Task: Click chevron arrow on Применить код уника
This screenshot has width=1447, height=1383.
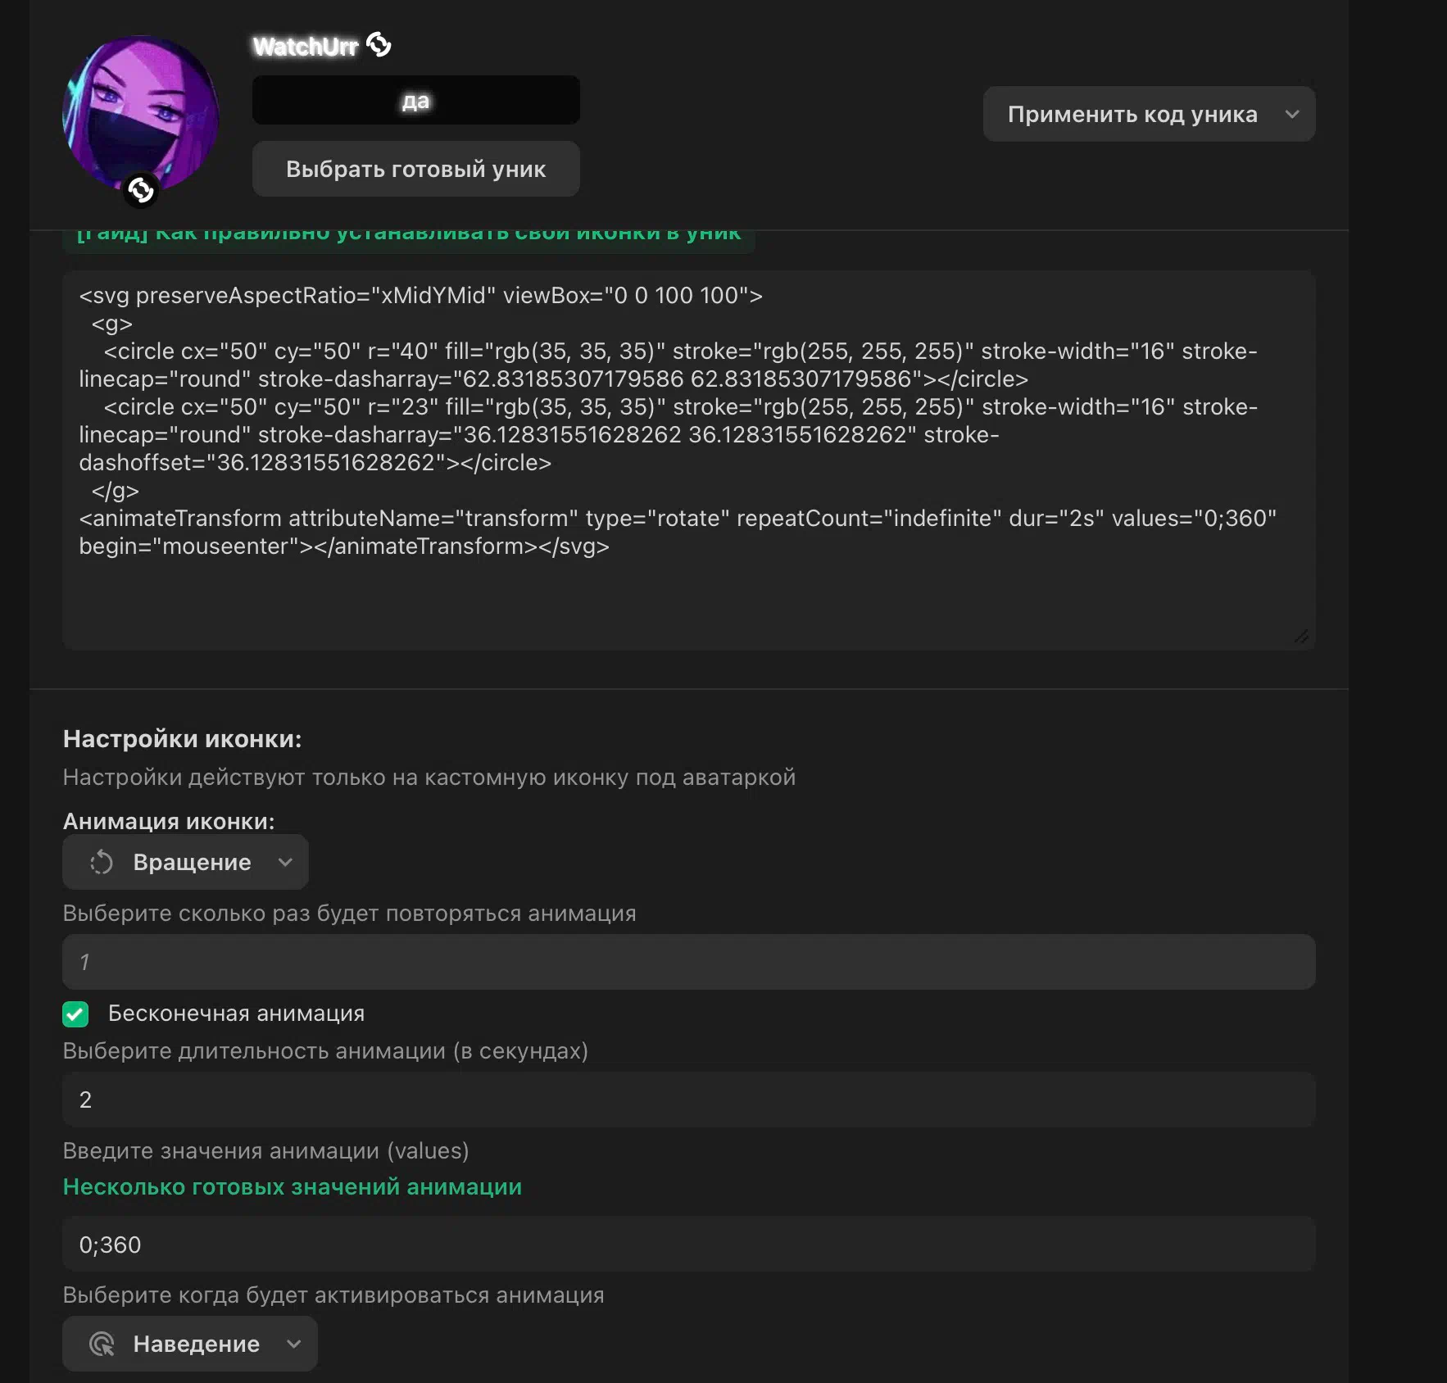Action: click(1292, 114)
